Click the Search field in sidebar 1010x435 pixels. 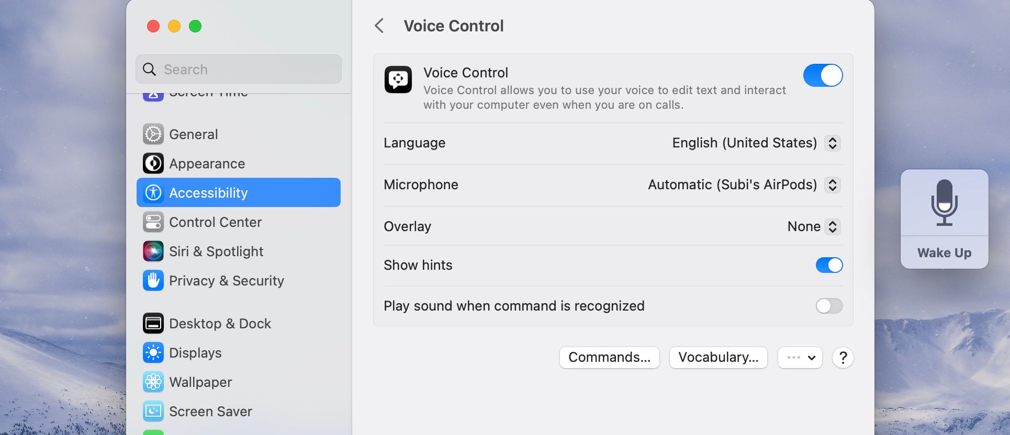point(239,70)
